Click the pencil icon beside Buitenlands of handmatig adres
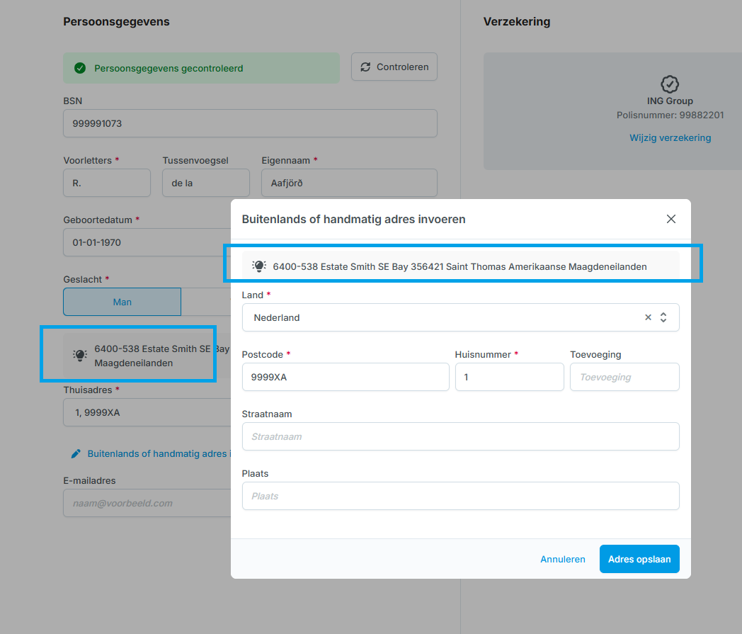The width and height of the screenshot is (742, 634). tap(76, 453)
